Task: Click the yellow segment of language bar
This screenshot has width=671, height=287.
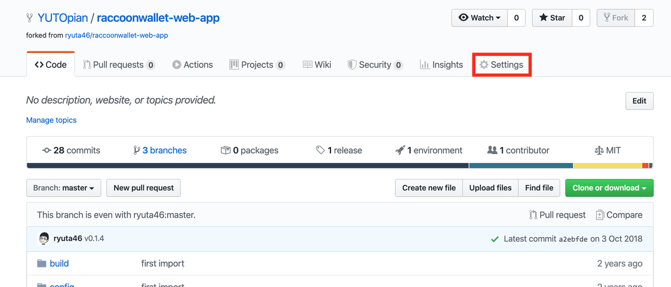Action: 608,165
